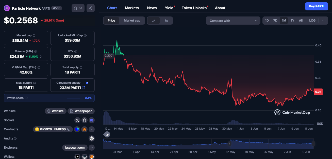This screenshot has width=332, height=159.
Task: Click the $59.84M market cap value
Action: click(x=20, y=40)
